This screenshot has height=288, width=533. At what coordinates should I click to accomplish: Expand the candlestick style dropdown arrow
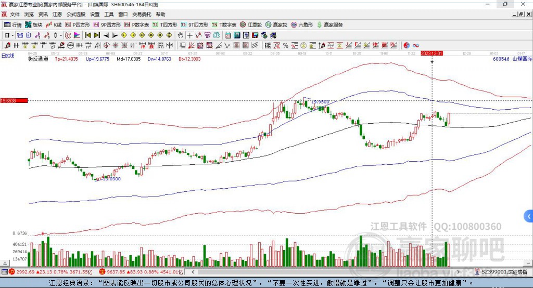[61, 35]
